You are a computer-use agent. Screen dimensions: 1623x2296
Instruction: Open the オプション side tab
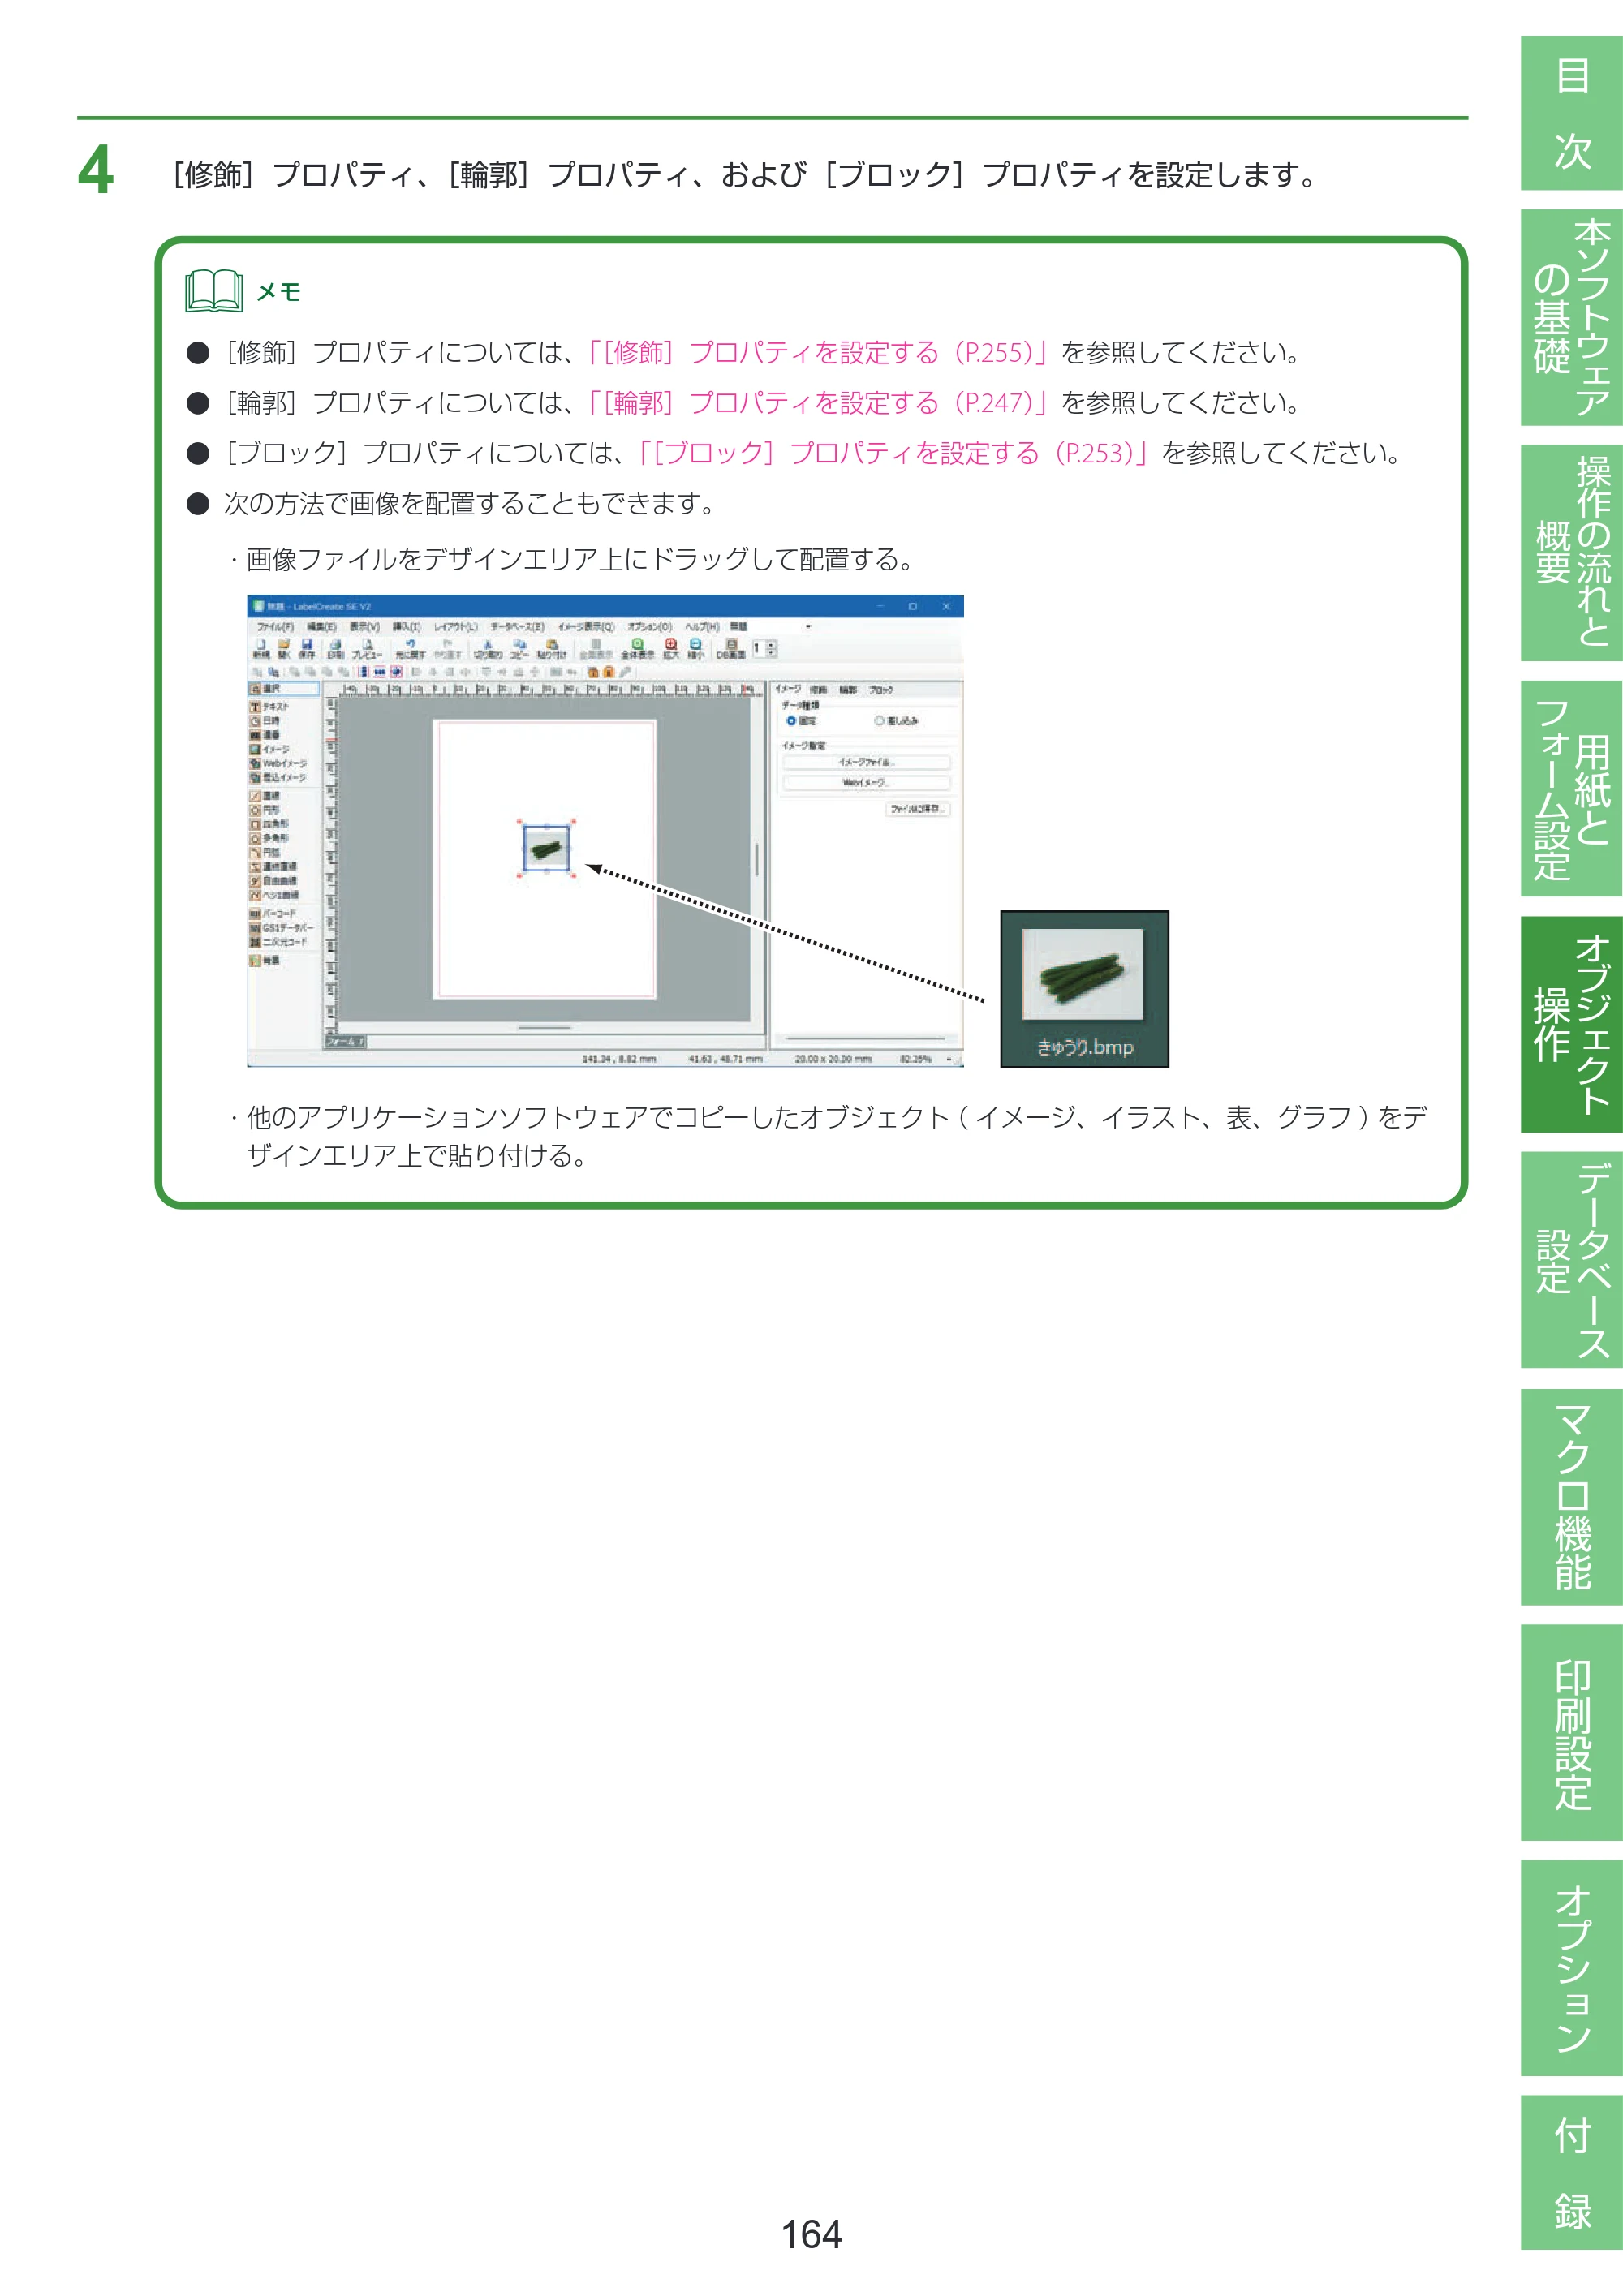(1571, 1968)
